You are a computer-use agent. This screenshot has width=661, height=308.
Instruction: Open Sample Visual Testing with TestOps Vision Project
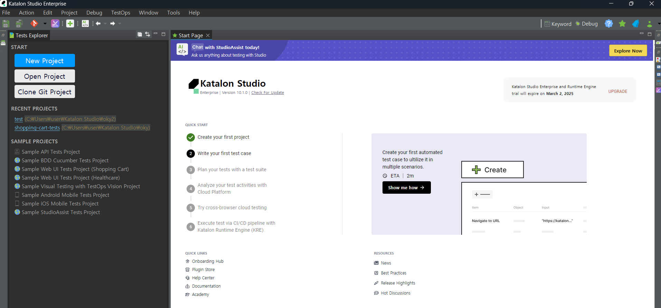(81, 186)
